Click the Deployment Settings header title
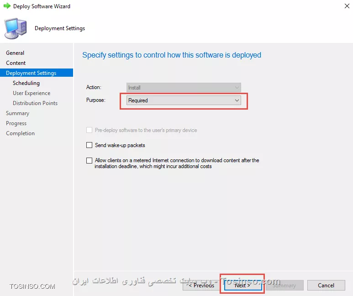 (x=60, y=28)
